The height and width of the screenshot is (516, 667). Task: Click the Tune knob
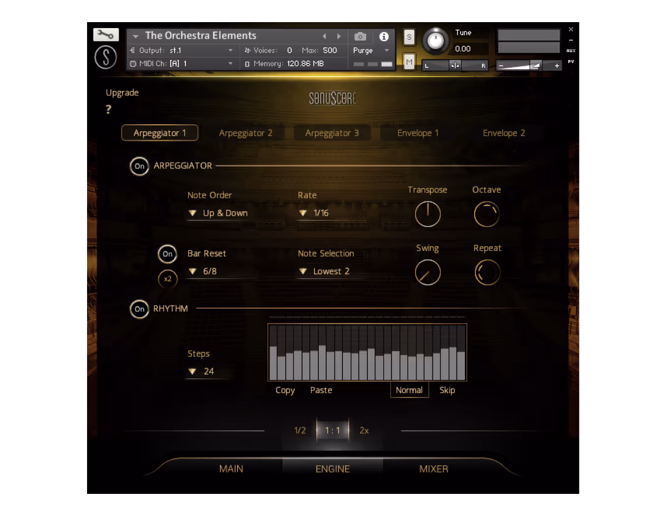click(435, 41)
